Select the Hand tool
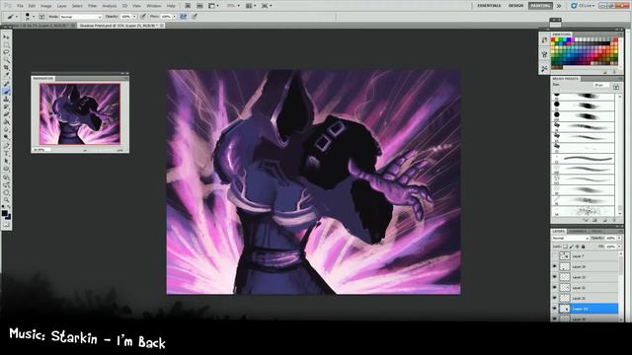Viewport: 632px width, 355px height. point(6,192)
